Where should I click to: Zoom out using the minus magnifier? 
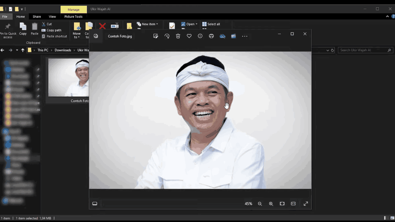tap(260, 203)
